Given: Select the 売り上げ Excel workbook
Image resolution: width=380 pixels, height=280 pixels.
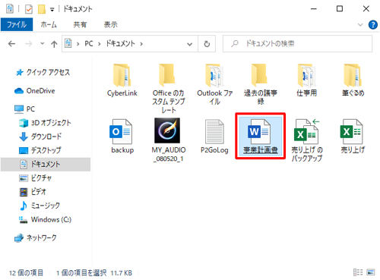Looking at the screenshot, I should (353, 137).
